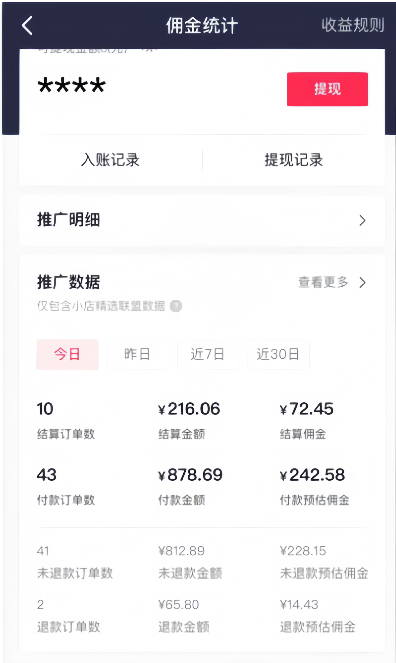Open the 入账记录 income records
The height and width of the screenshot is (663, 396).
tap(110, 160)
